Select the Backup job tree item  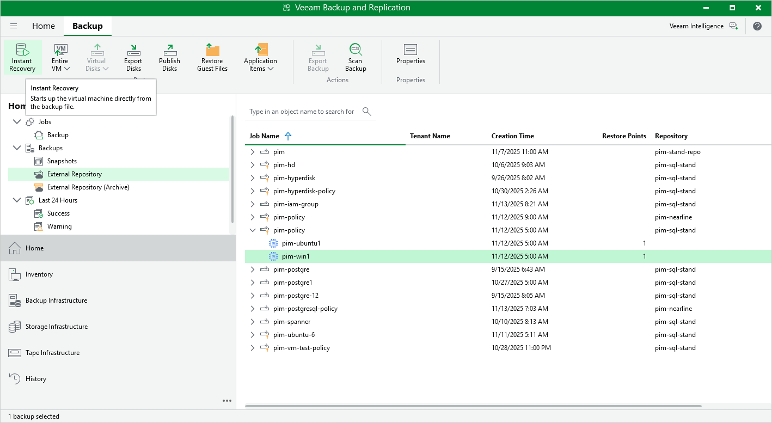58,135
